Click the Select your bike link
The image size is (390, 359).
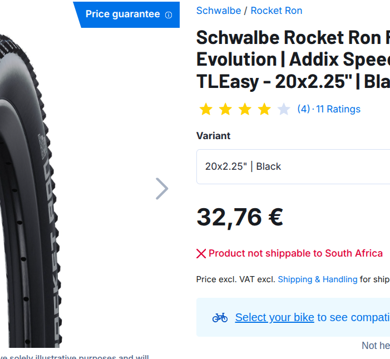coord(274,317)
